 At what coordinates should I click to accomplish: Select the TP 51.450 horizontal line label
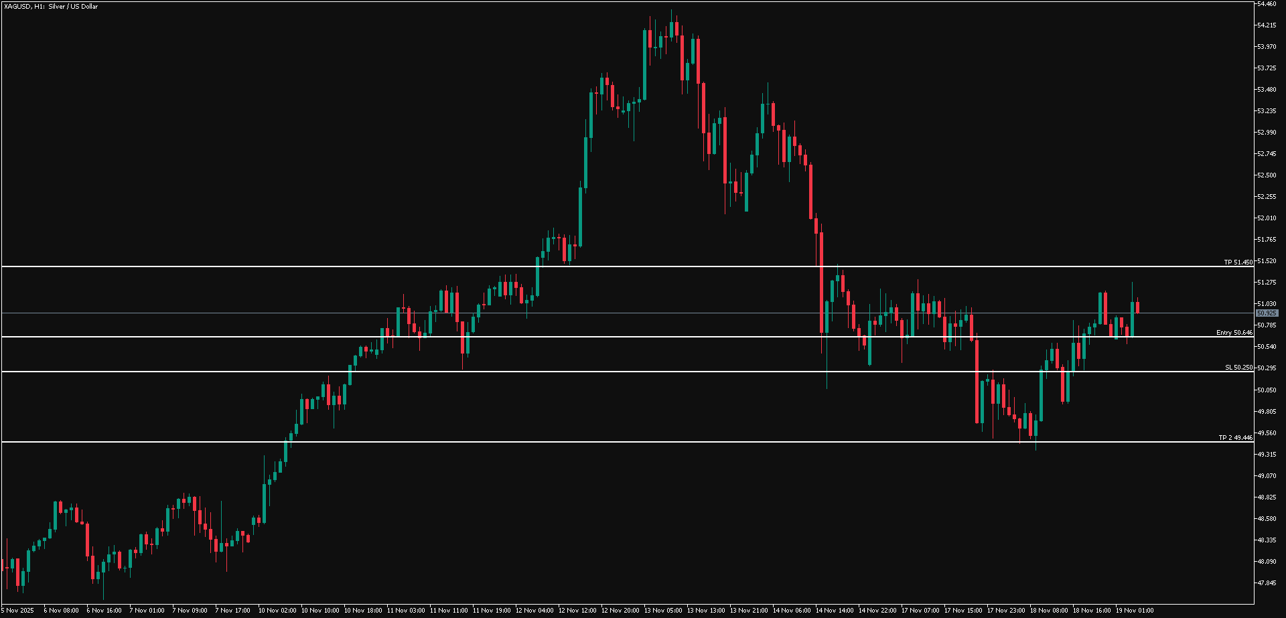(1238, 262)
